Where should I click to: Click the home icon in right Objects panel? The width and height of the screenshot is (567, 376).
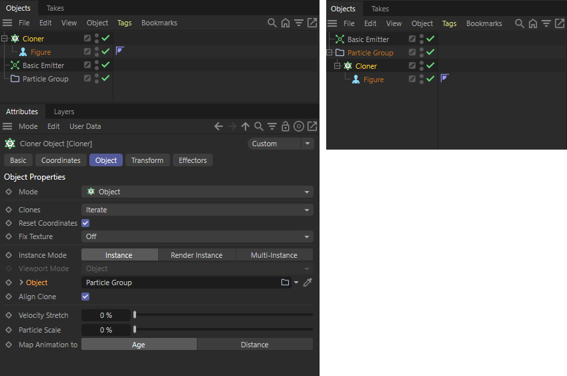532,23
